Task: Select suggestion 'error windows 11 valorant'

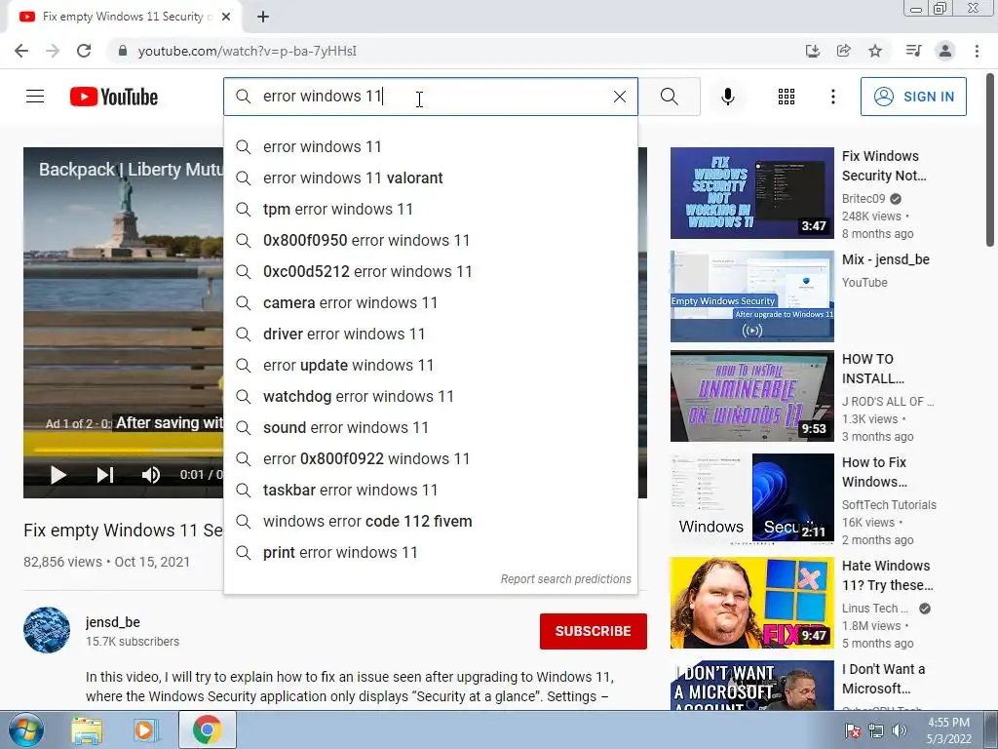Action: [431, 177]
